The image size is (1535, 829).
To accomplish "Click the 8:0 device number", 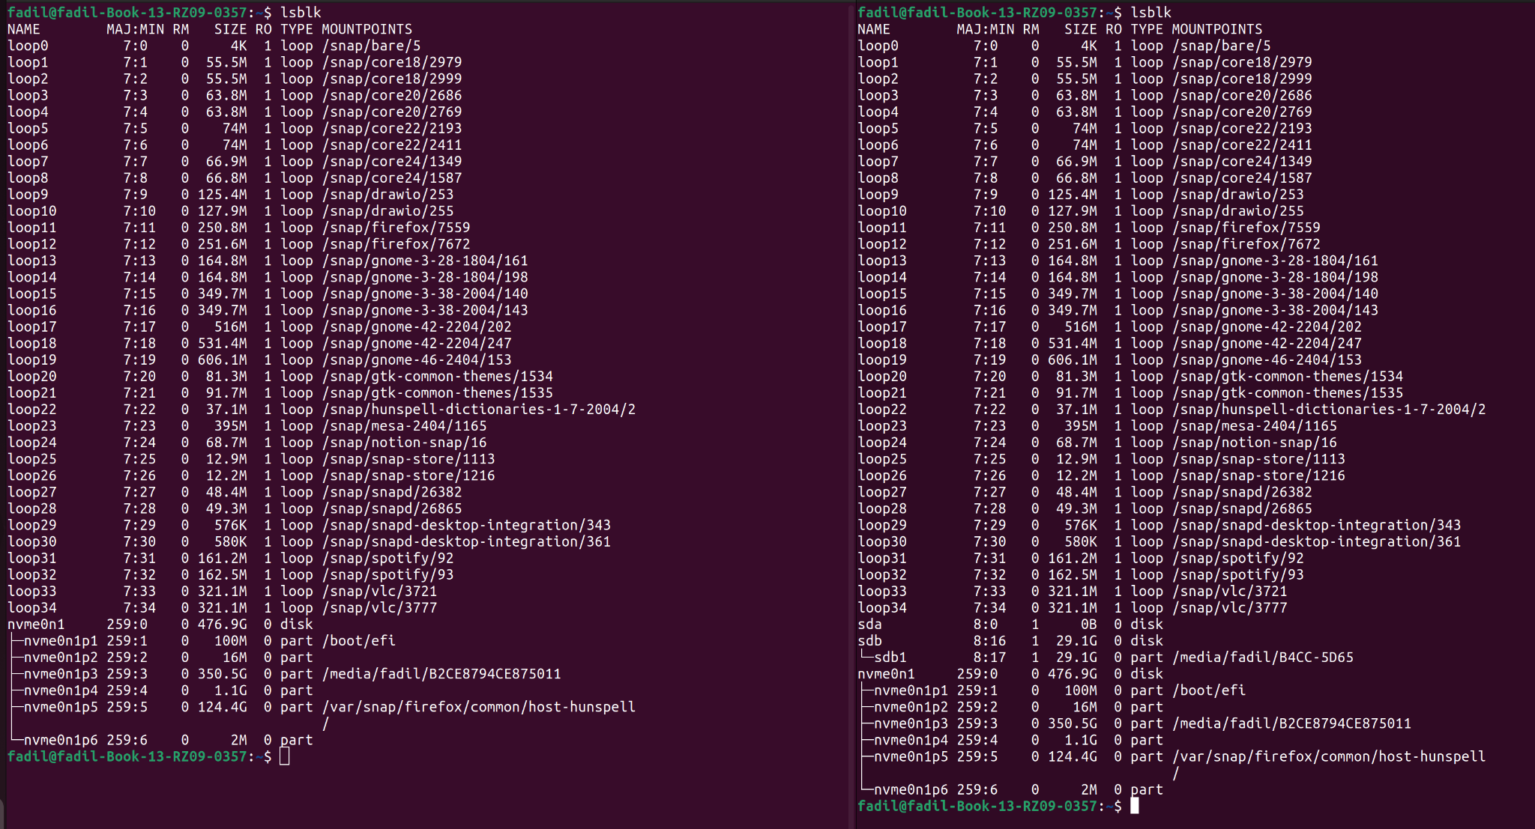I will coord(986,625).
